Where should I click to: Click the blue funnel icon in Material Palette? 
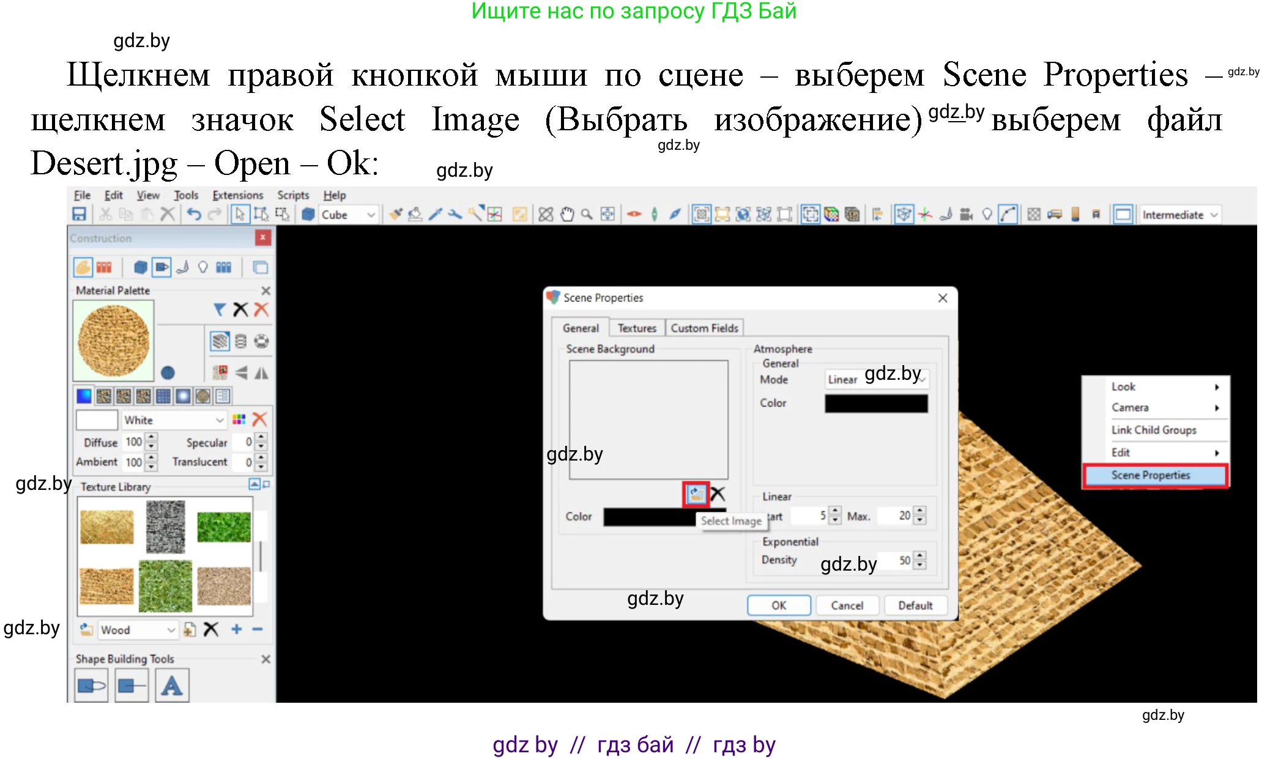click(219, 309)
